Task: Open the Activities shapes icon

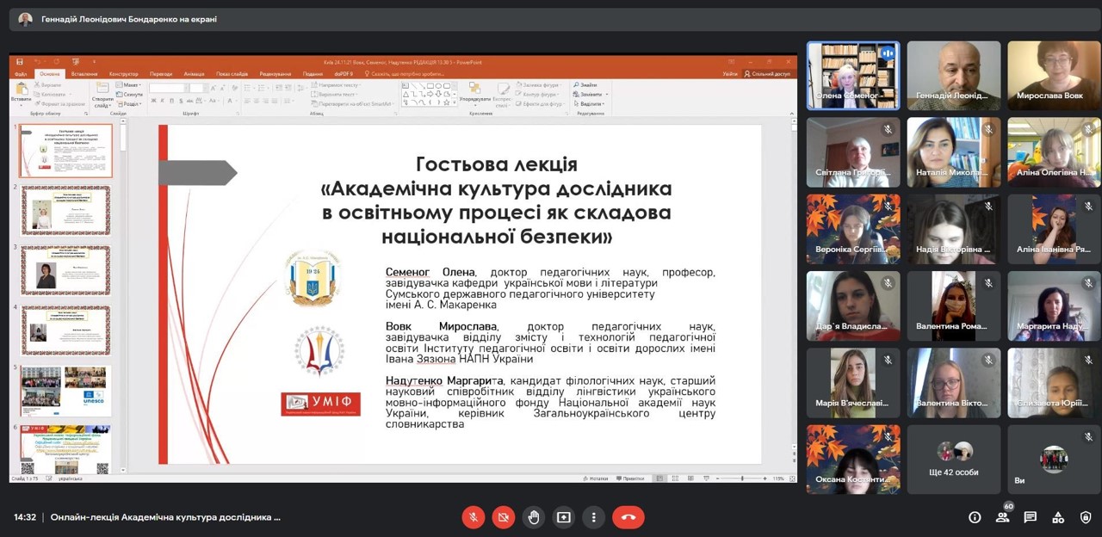Action: point(1058,517)
